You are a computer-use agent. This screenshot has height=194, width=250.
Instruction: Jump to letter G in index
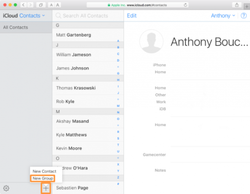[x=118, y=73]
